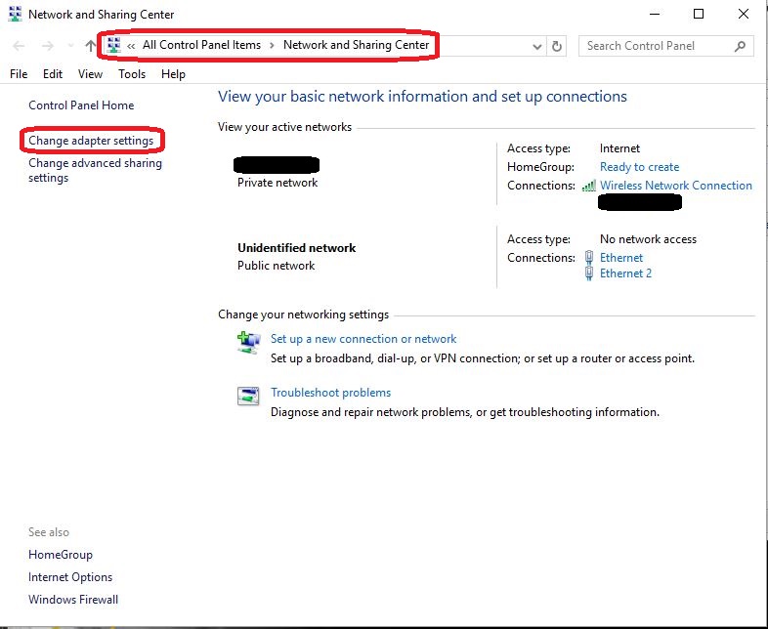Viewport: 768px width, 629px height.
Task: Open Change adapter settings
Action: [x=91, y=141]
